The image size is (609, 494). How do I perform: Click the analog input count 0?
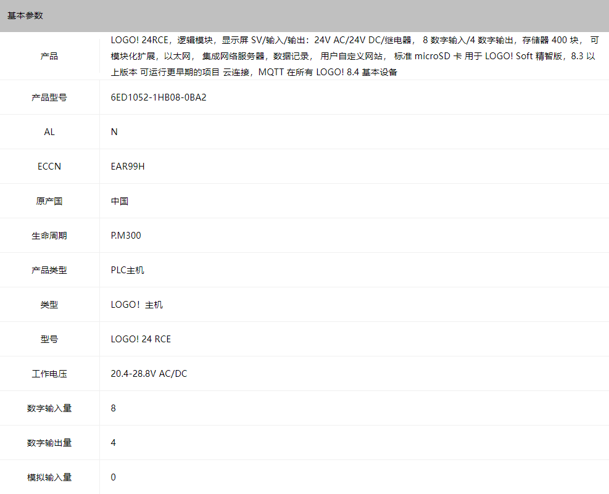tap(114, 477)
